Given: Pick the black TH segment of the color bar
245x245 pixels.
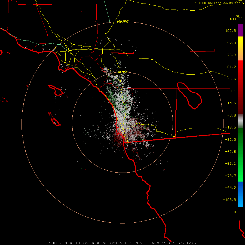Looking at the screenshot, I should (x=240, y=212).
